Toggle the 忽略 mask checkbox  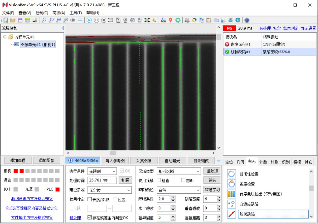pos(183,180)
